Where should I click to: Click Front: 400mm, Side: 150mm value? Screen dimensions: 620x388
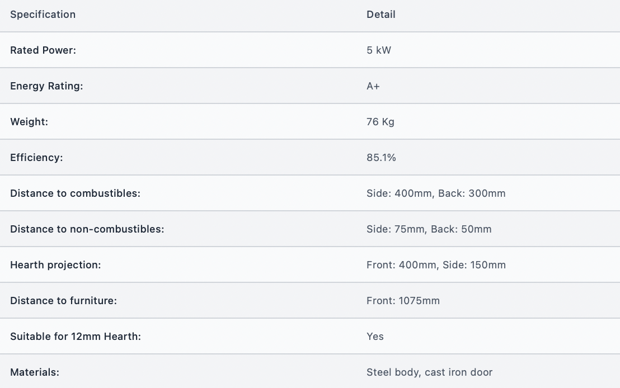tap(436, 265)
